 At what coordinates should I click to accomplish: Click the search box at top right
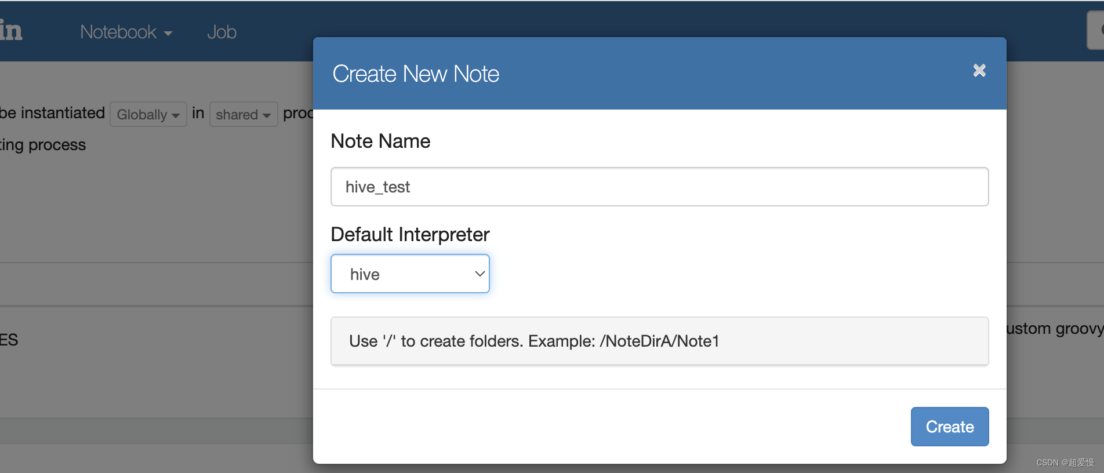point(1095,30)
